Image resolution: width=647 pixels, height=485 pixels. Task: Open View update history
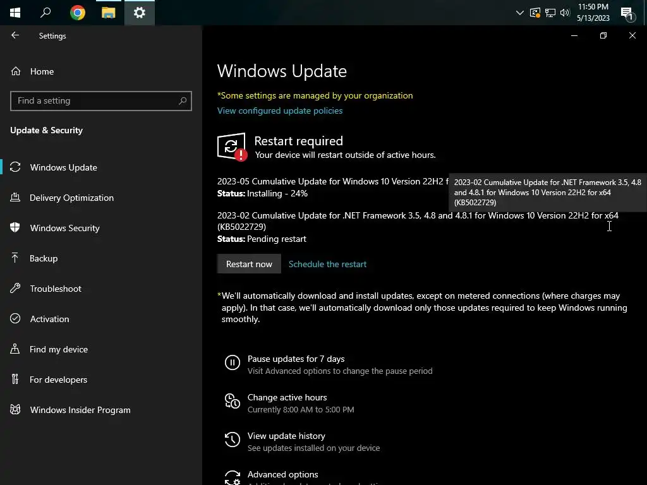[x=286, y=436]
